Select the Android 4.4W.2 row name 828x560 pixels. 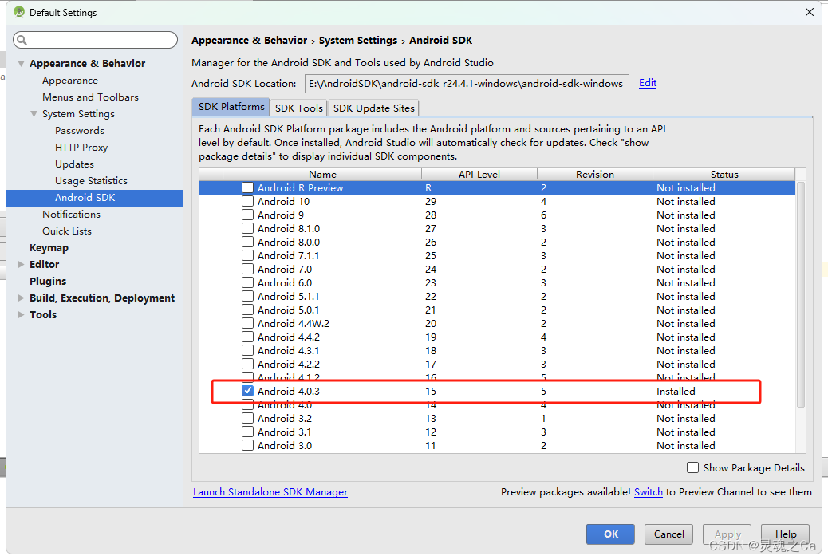pos(294,323)
